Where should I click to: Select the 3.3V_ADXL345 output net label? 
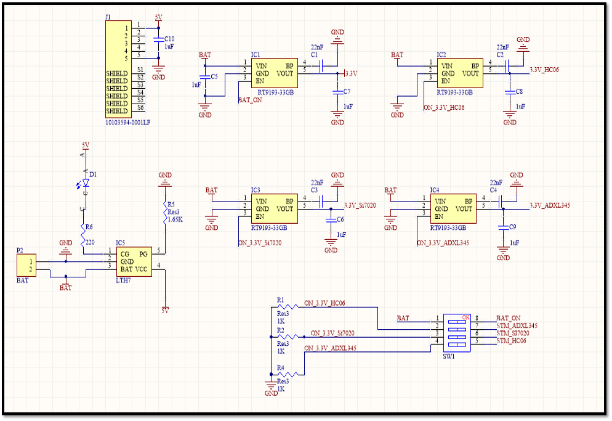click(x=550, y=205)
